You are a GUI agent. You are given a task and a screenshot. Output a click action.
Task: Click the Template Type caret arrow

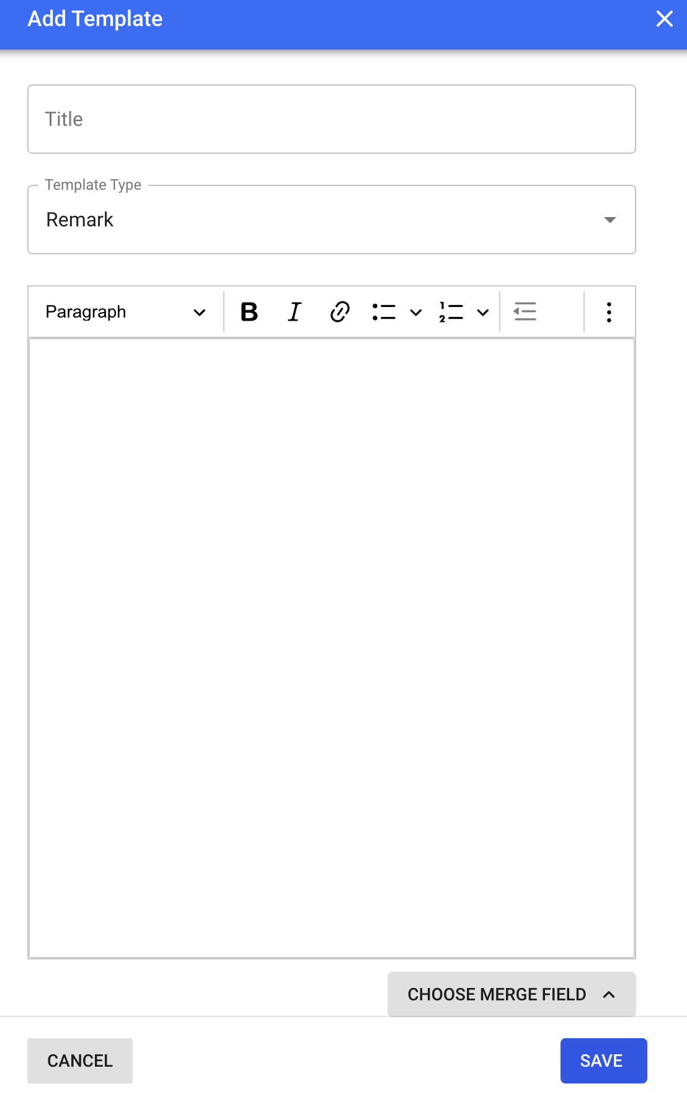click(x=610, y=220)
